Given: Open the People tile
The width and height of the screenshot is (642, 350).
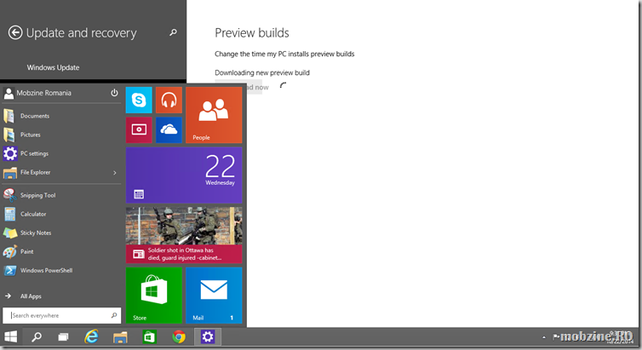Looking at the screenshot, I should pyautogui.click(x=214, y=115).
